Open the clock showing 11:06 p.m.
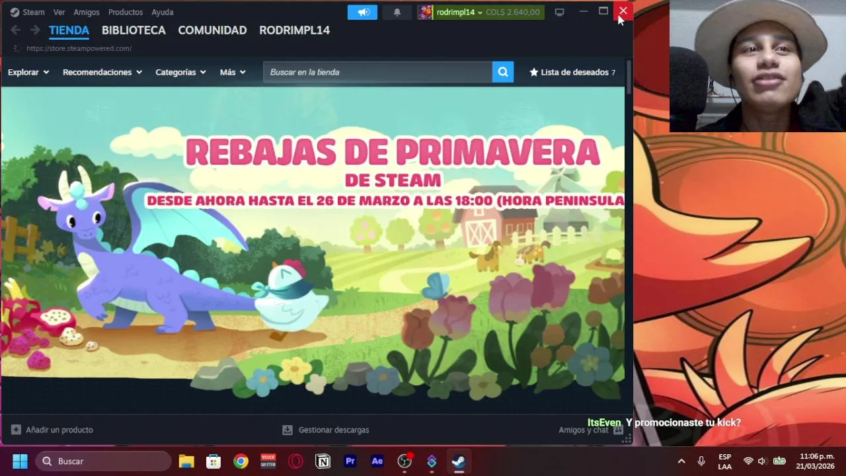This screenshot has width=846, height=476. click(815, 461)
